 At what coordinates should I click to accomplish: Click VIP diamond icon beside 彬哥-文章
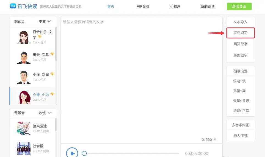[x=52, y=54]
